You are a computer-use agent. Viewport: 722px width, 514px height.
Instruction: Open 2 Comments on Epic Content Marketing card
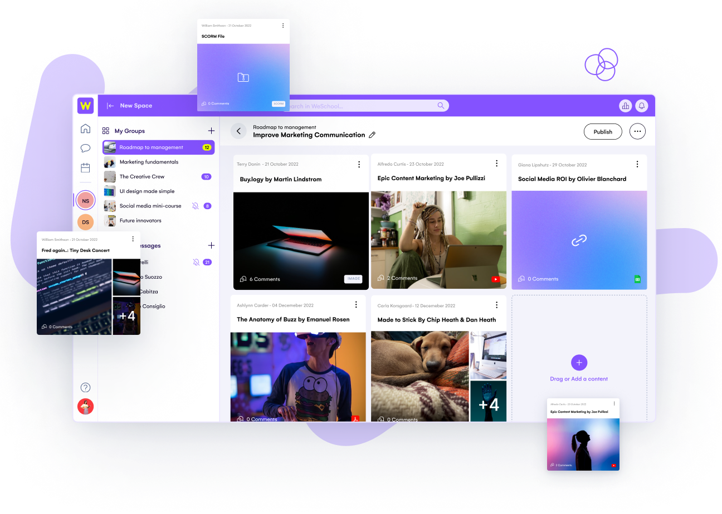point(397,278)
